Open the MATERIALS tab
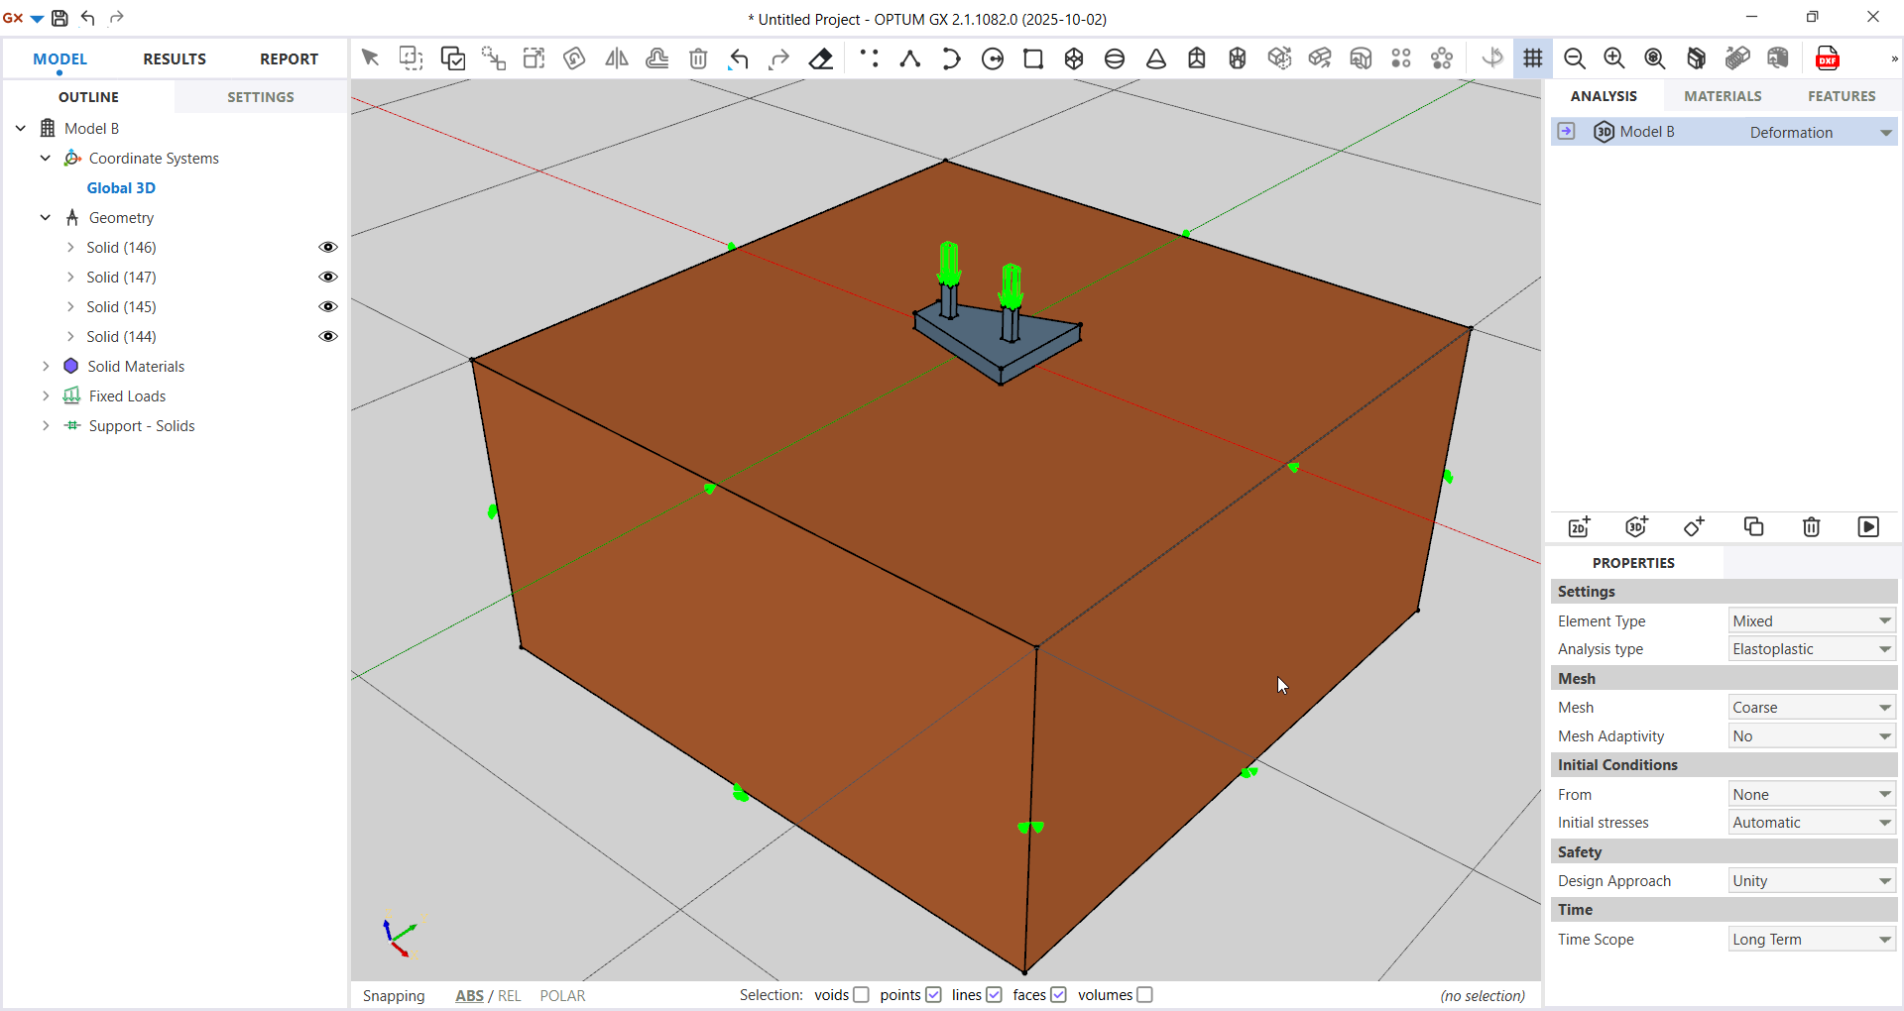The image size is (1904, 1011). [x=1723, y=96]
